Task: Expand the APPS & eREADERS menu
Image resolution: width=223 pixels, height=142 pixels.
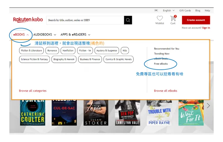Action: (75, 35)
